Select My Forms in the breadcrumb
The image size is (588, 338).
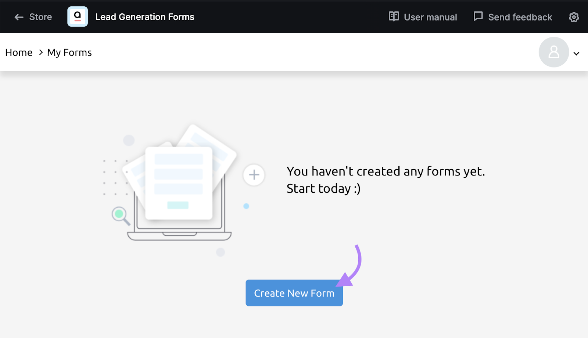click(69, 52)
